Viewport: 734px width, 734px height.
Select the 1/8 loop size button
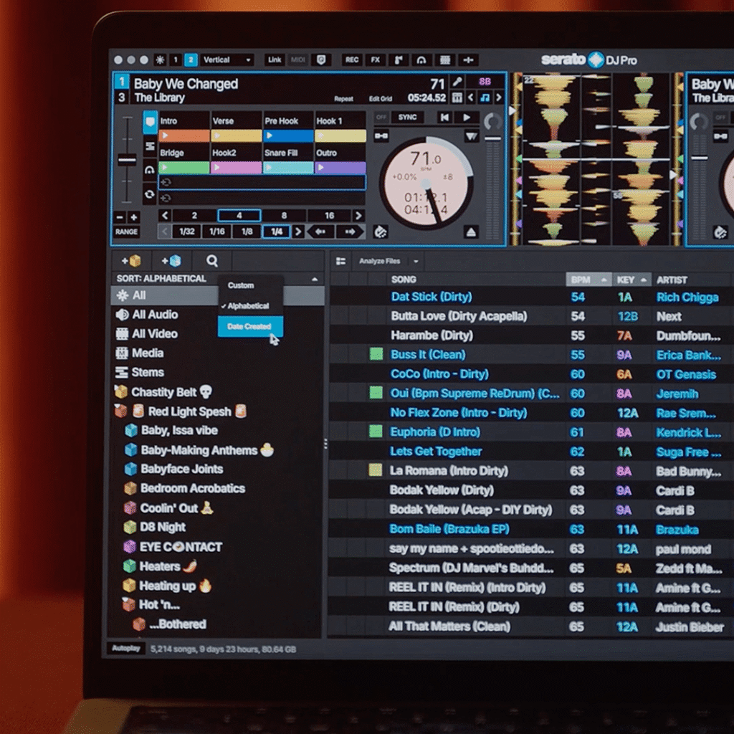[247, 232]
